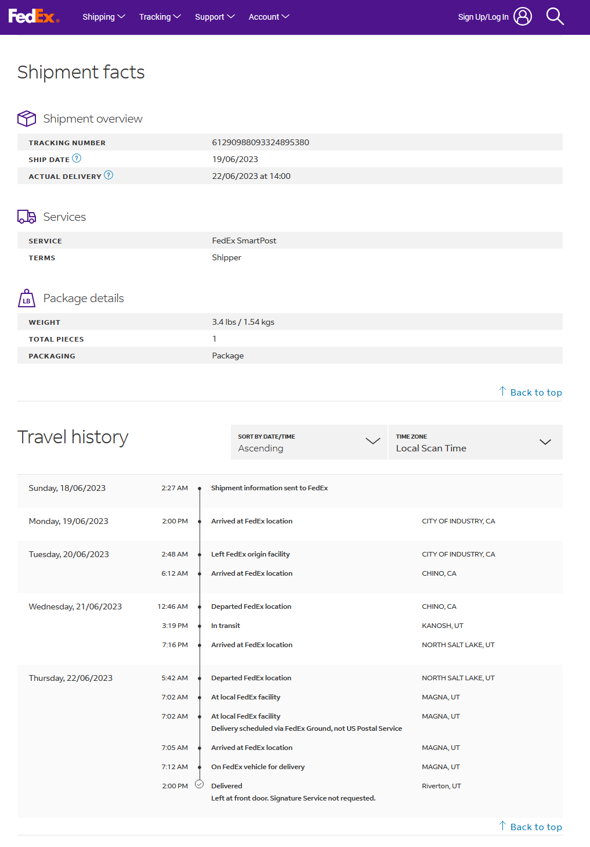Viewport: 590px width, 847px height.
Task: Click Back to top below Package details
Action: click(x=530, y=392)
